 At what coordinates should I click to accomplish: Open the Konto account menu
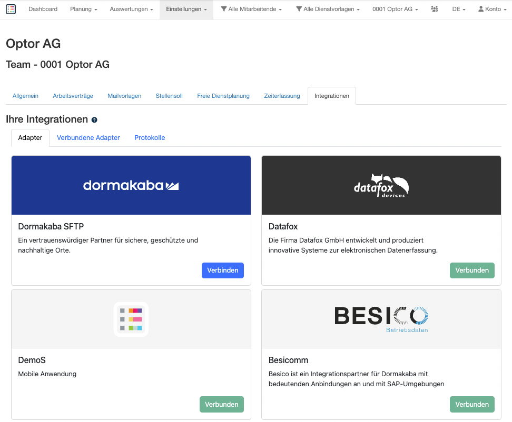click(493, 9)
